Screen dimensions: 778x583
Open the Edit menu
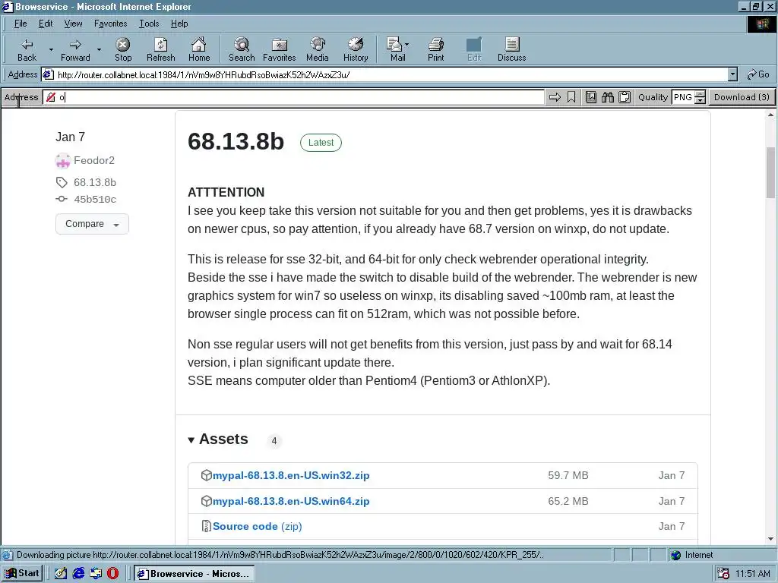(46, 24)
